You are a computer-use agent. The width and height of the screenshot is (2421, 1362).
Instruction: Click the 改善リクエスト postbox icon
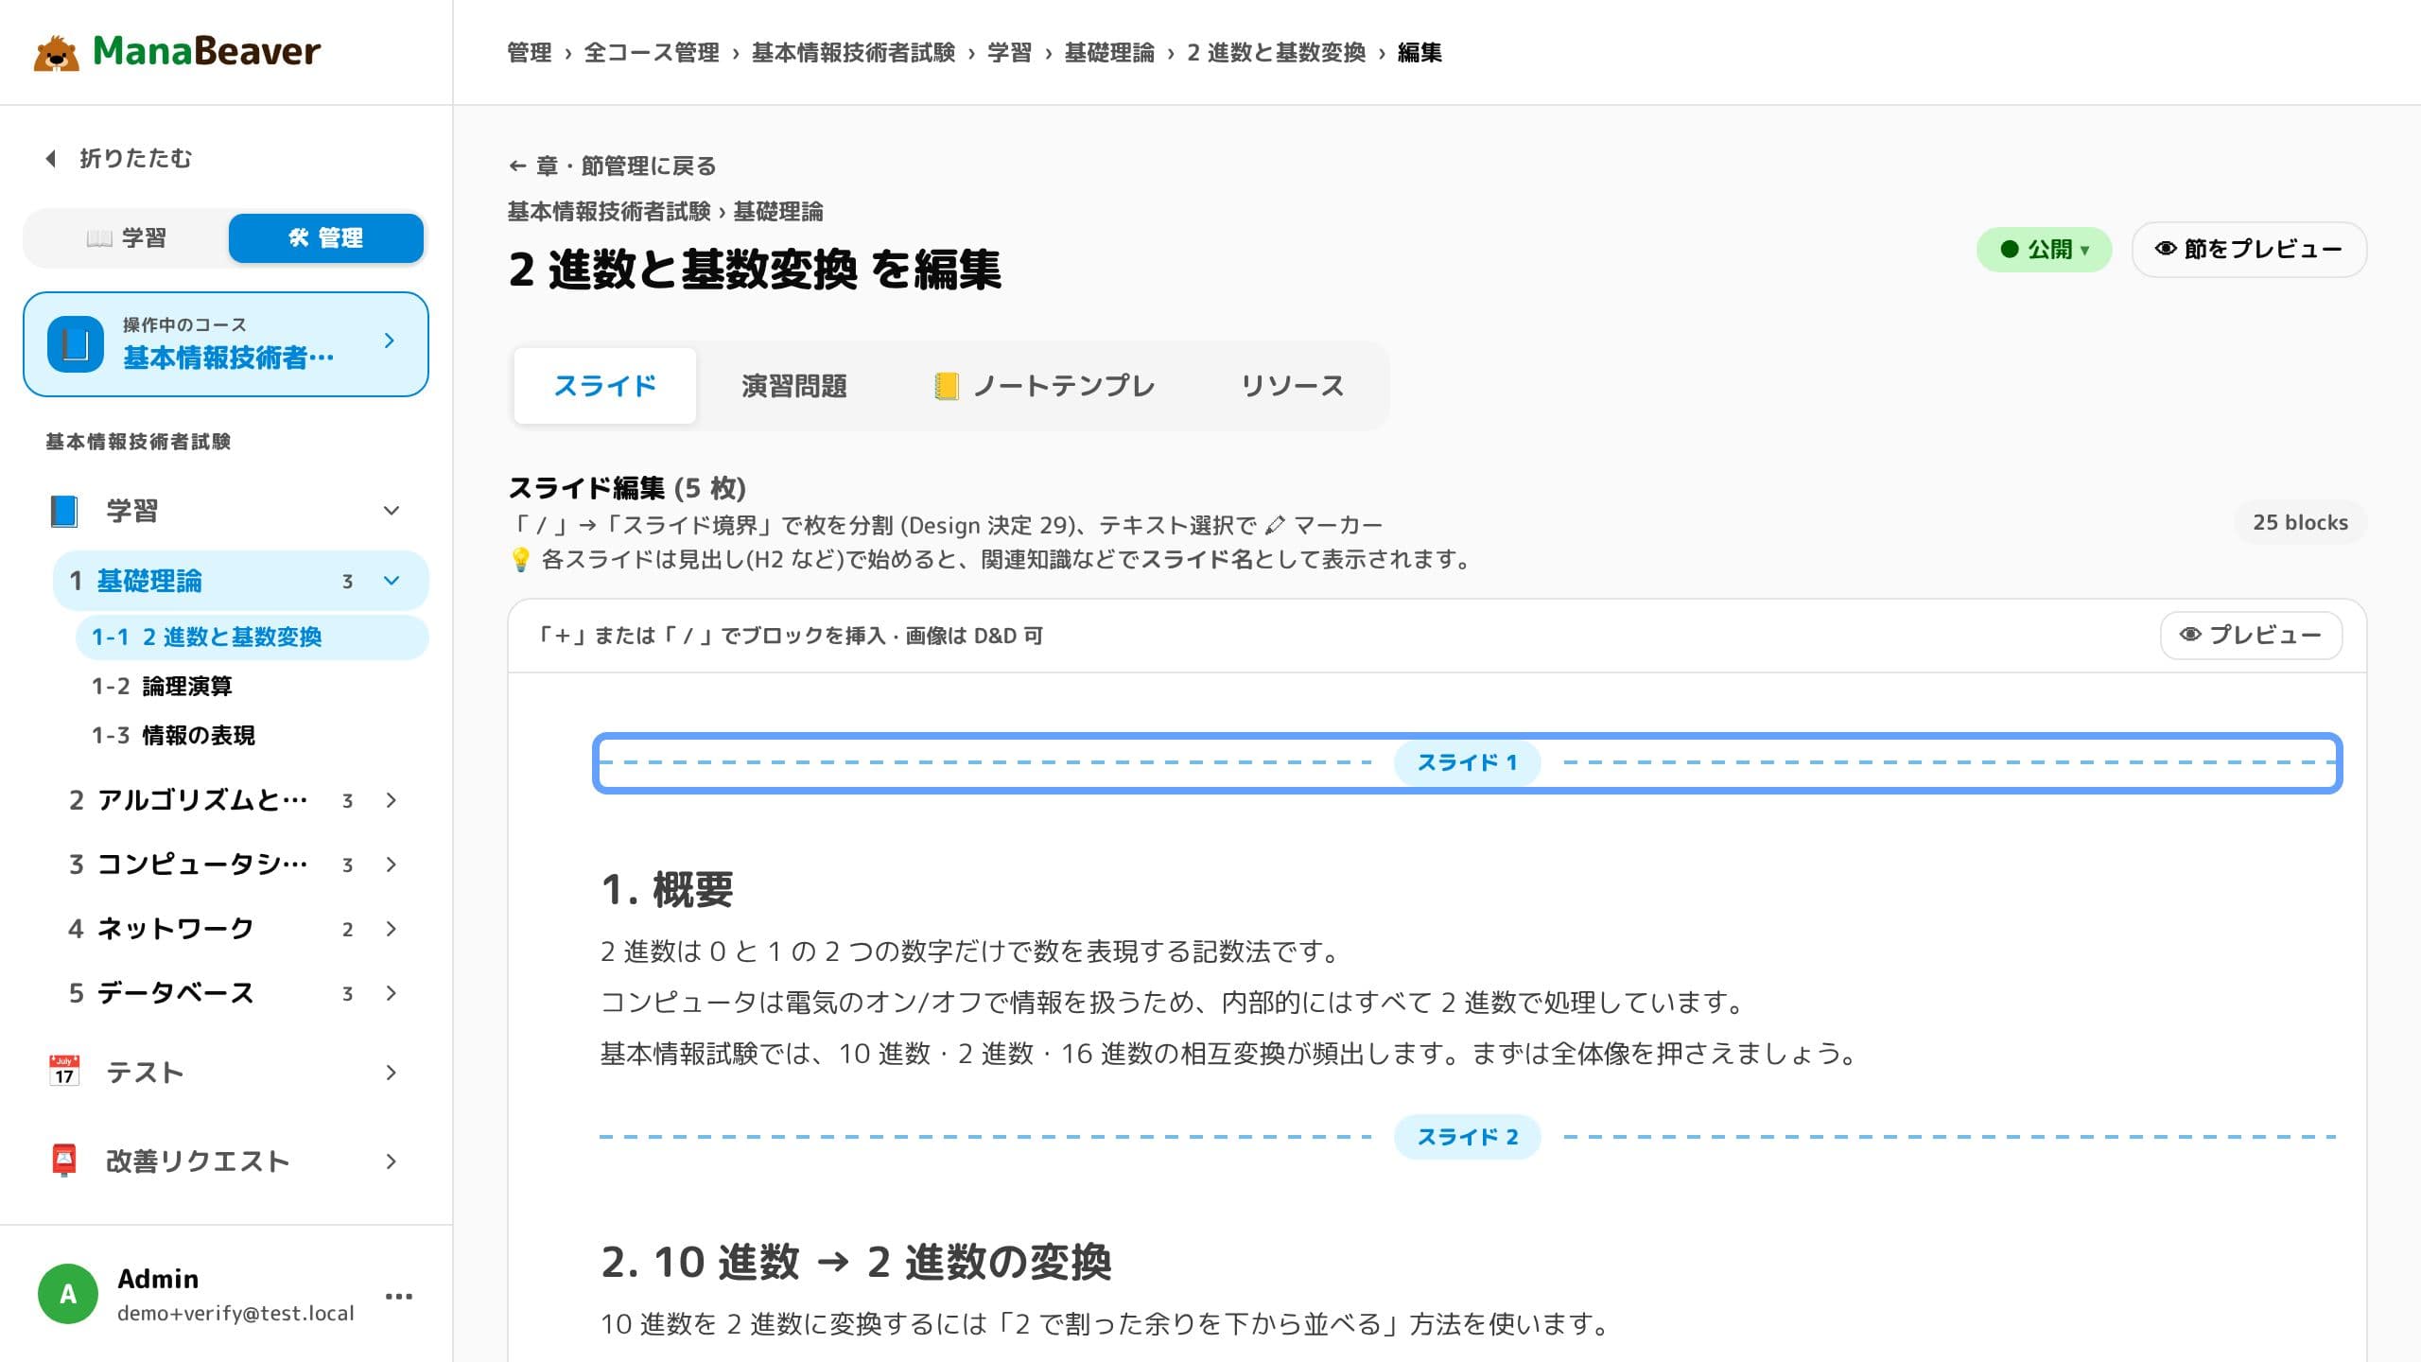[x=63, y=1161]
